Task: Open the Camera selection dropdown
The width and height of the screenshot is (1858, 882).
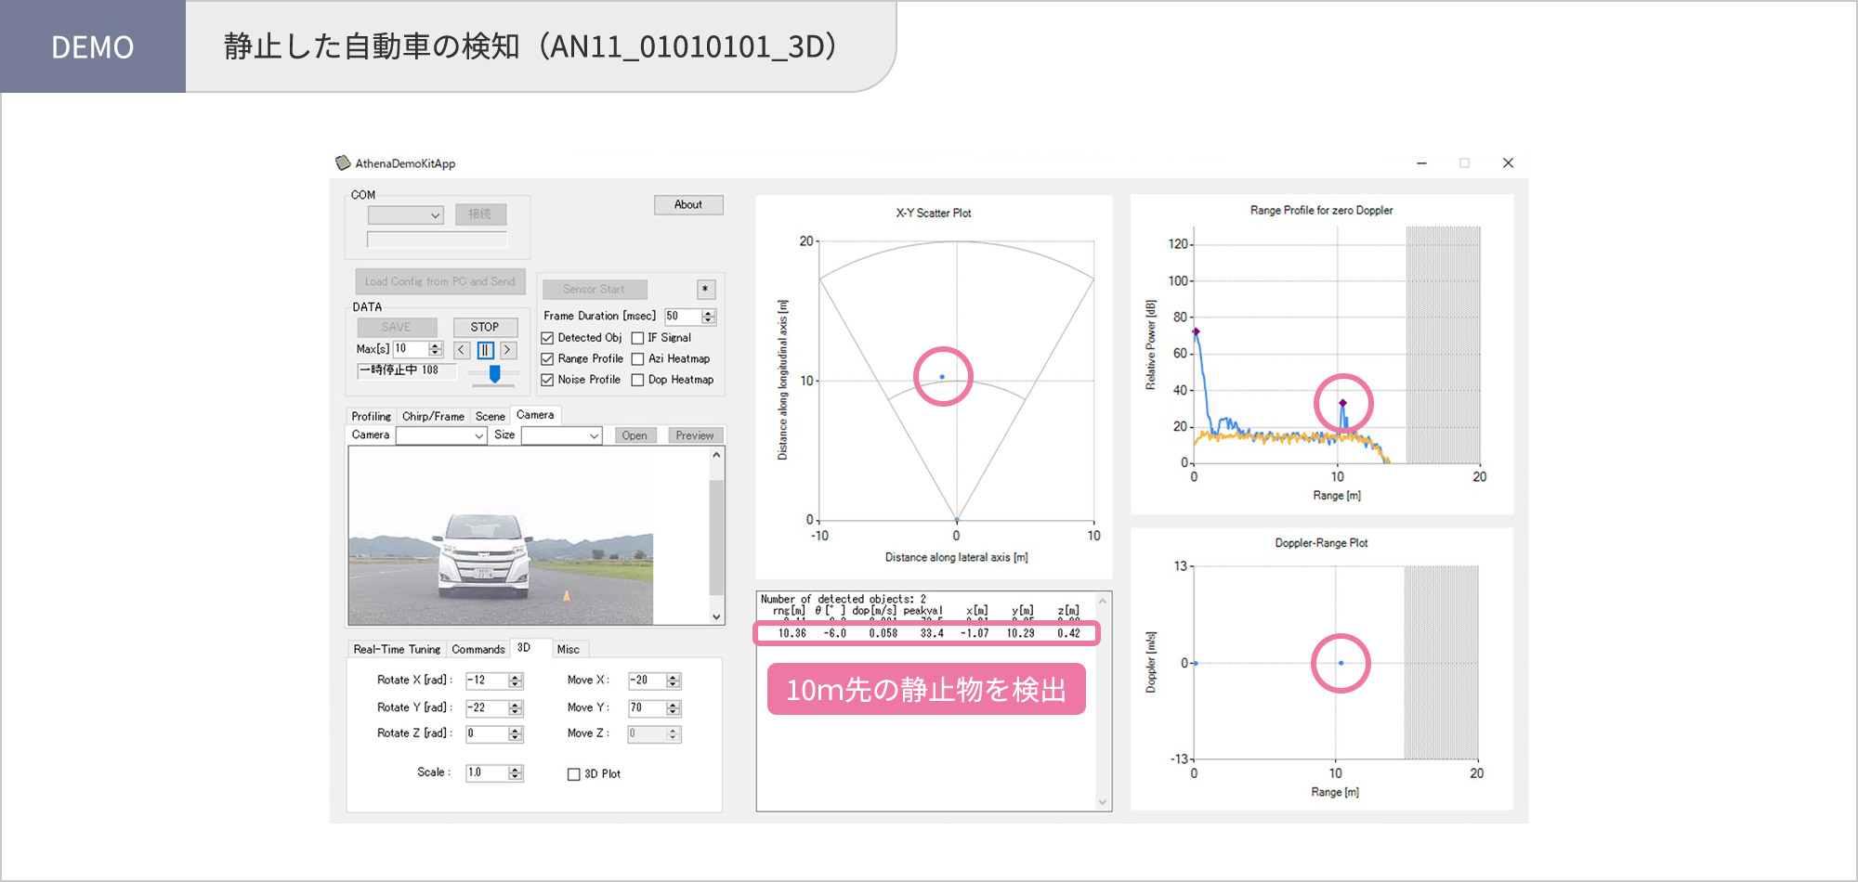Action: (441, 435)
